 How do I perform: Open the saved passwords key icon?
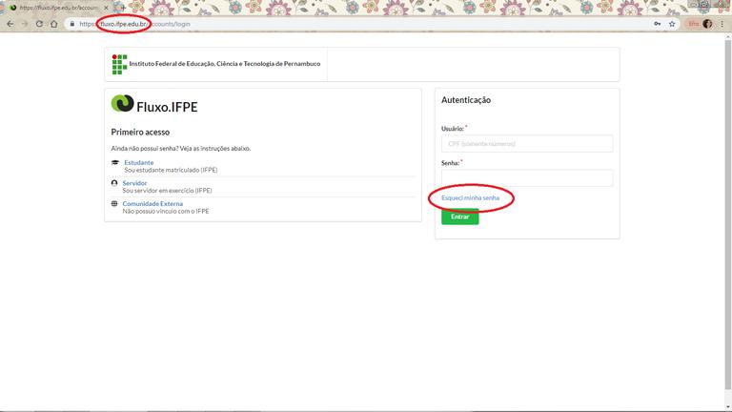[658, 24]
